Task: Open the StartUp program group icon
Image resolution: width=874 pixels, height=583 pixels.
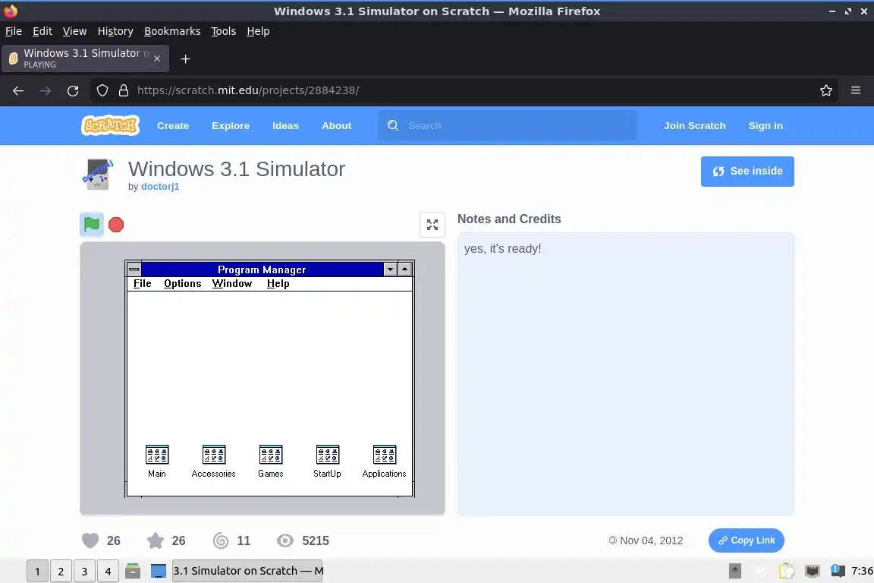Action: pyautogui.click(x=327, y=462)
